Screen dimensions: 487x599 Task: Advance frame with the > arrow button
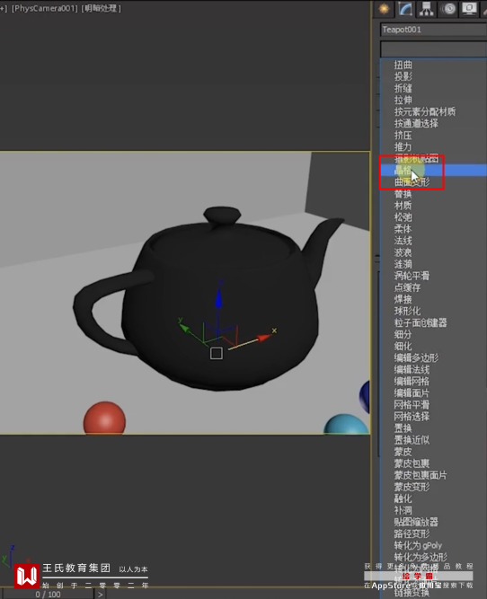[x=101, y=595]
